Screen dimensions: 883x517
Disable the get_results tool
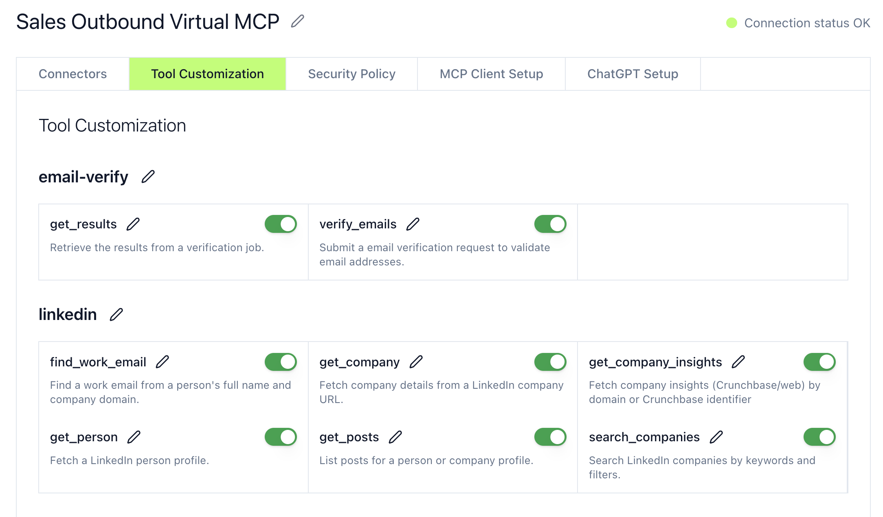tap(281, 223)
